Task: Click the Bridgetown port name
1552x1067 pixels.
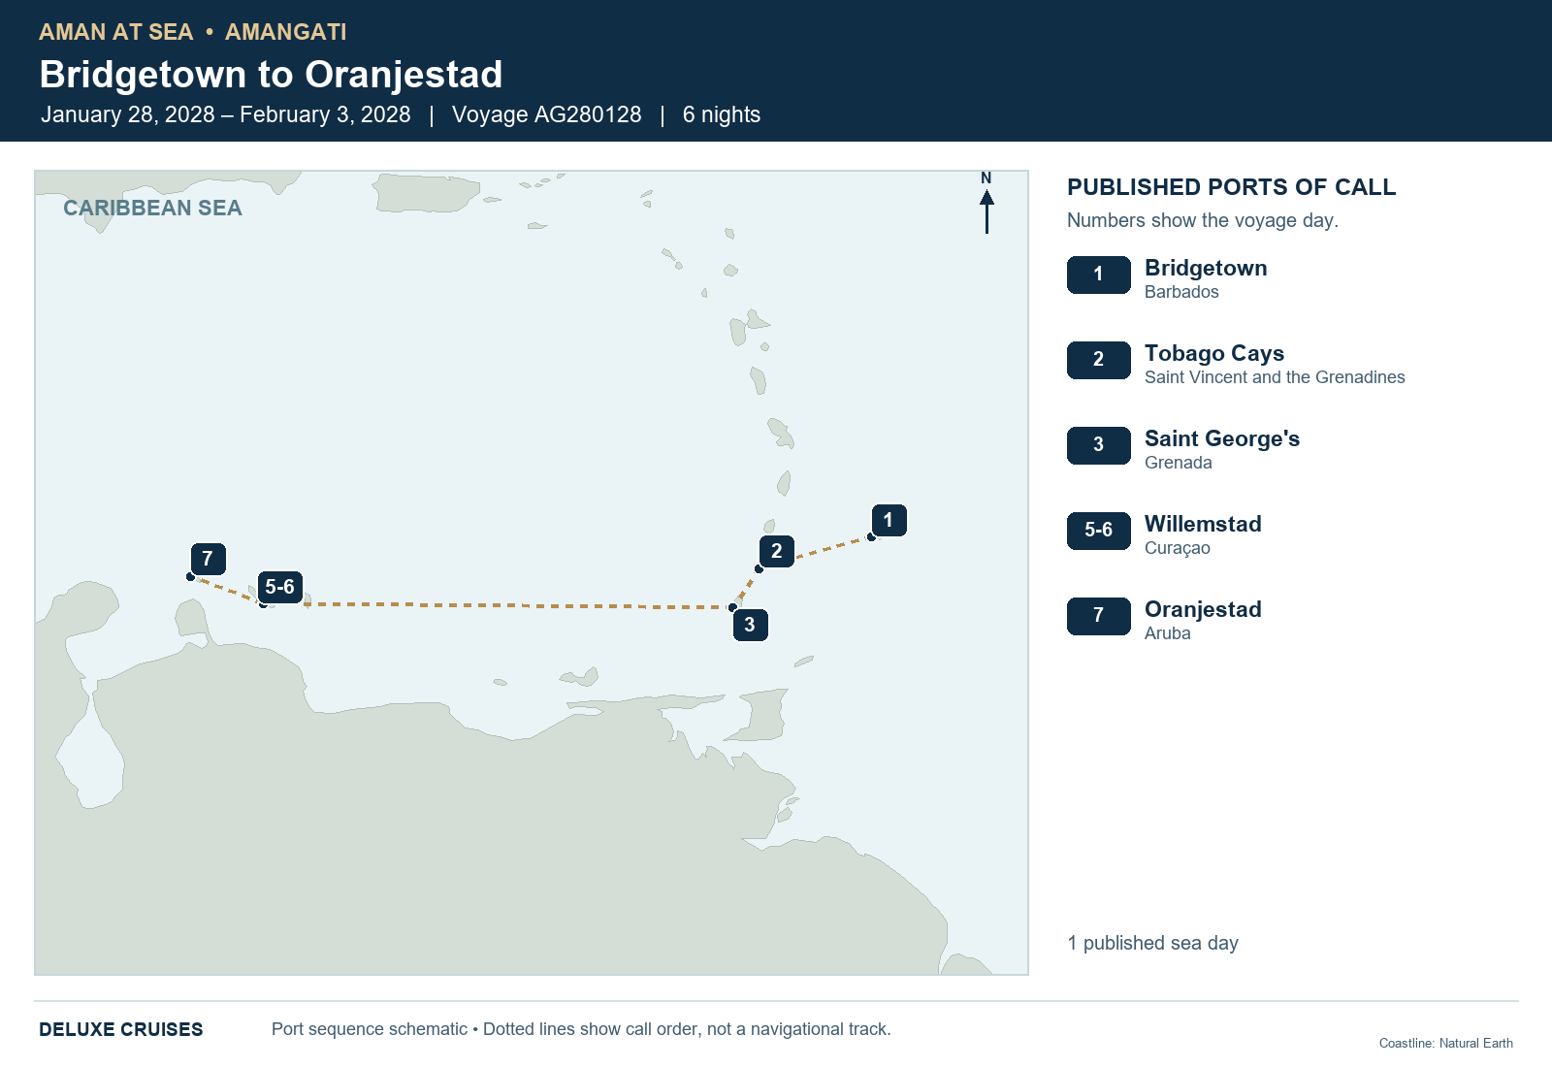Action: [1206, 268]
